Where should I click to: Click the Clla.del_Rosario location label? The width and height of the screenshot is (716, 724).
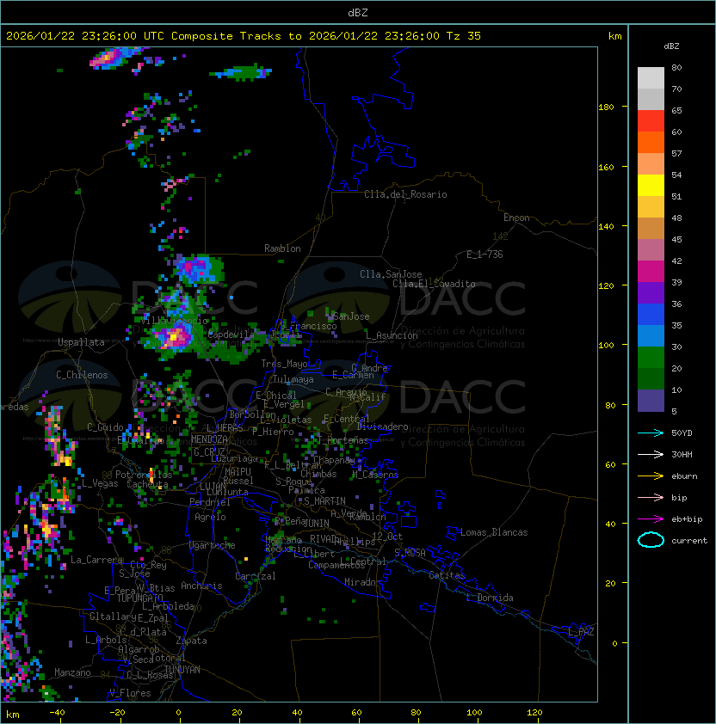(x=405, y=194)
